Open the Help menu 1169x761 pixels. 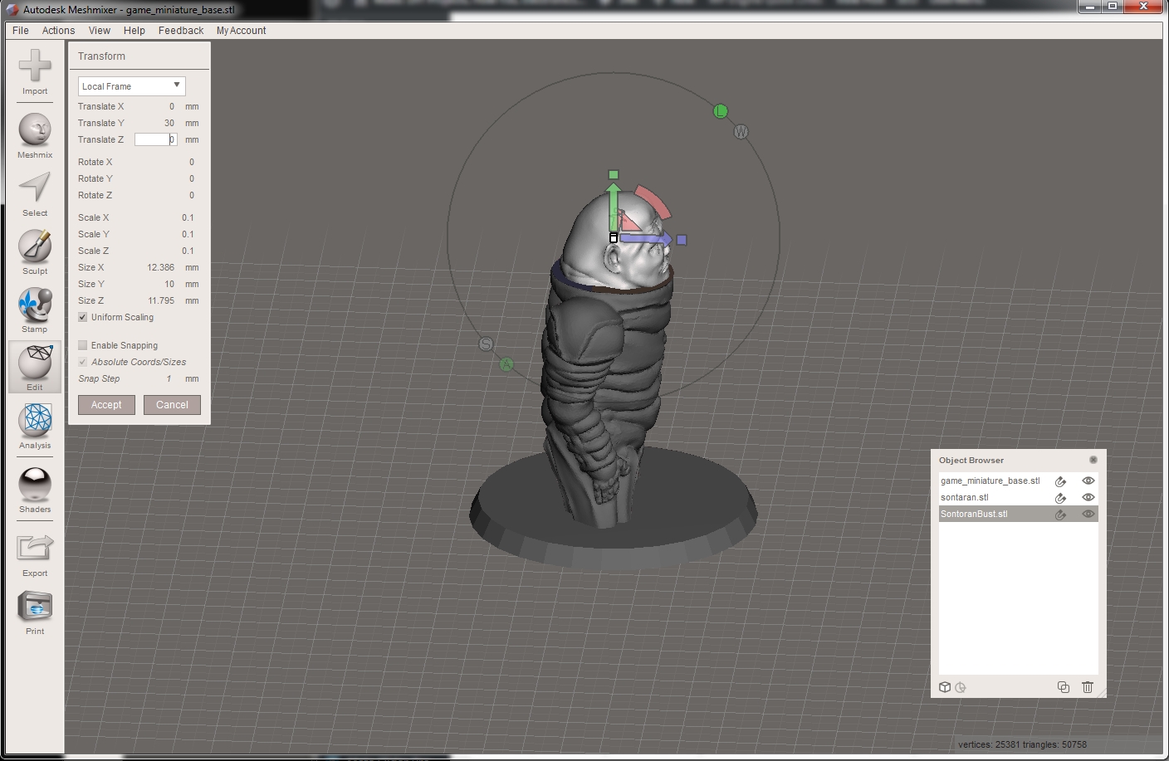pos(135,31)
